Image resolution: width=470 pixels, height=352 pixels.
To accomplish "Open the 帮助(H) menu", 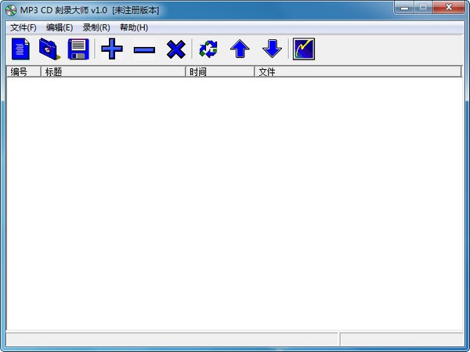I will [134, 27].
